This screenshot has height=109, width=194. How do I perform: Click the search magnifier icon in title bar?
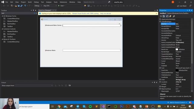pyautogui.click(x=109, y=2)
